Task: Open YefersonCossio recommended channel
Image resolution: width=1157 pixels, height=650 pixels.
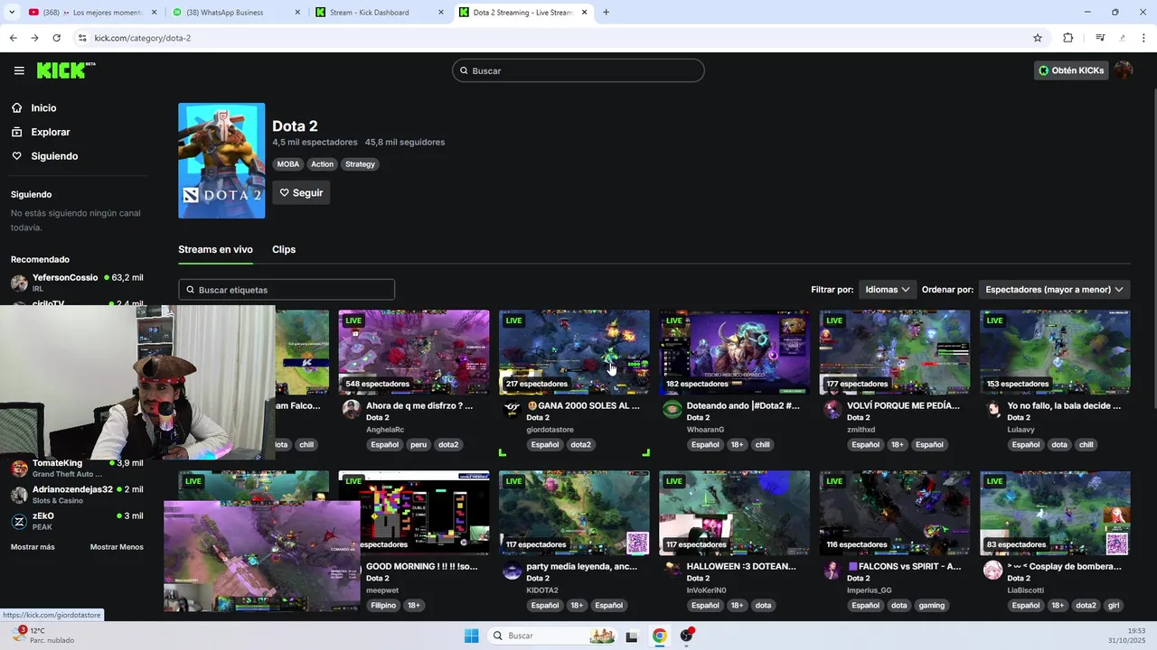Action: (x=77, y=283)
